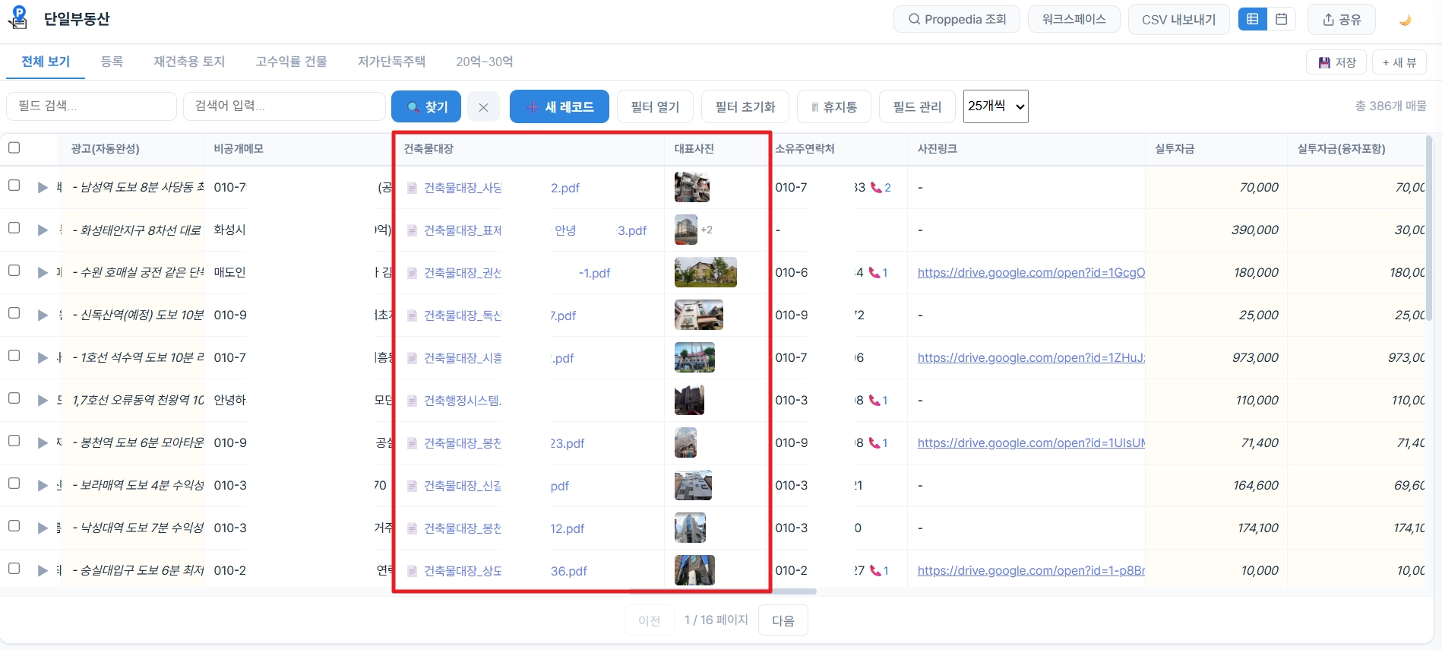The image size is (1442, 650).
Task: Select the 전체 보기 tab
Action: coord(46,62)
